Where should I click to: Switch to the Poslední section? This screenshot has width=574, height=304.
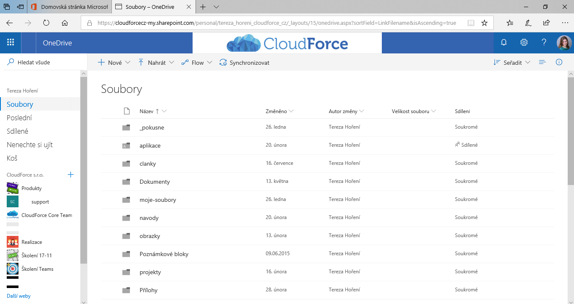(19, 117)
